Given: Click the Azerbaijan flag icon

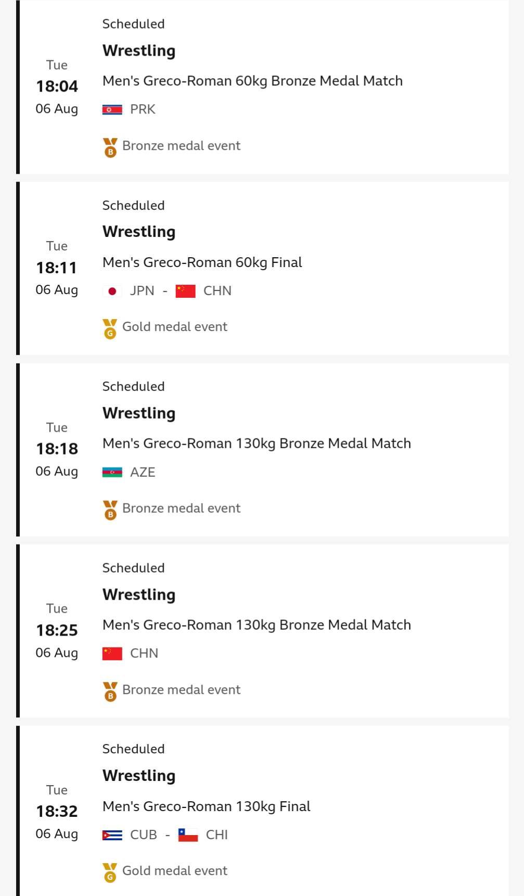Looking at the screenshot, I should [112, 472].
